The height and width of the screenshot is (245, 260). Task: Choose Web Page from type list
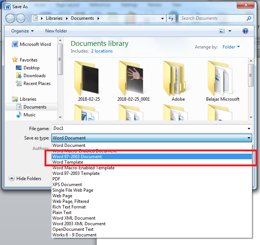(152, 196)
